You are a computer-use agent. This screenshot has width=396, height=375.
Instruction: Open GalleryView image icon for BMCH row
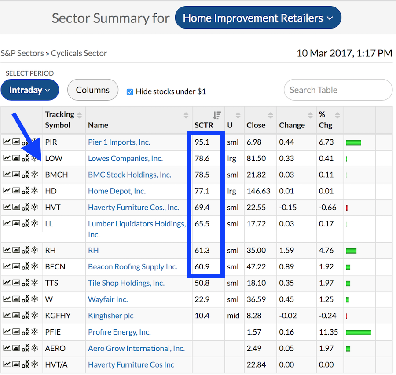click(16, 175)
